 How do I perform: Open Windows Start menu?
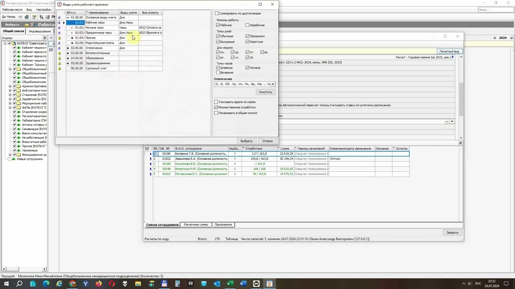[6, 284]
